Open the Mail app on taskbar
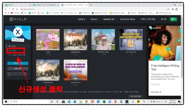The image size is (186, 107). click(x=69, y=102)
